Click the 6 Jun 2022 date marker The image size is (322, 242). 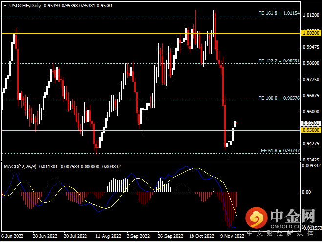(x=13, y=236)
